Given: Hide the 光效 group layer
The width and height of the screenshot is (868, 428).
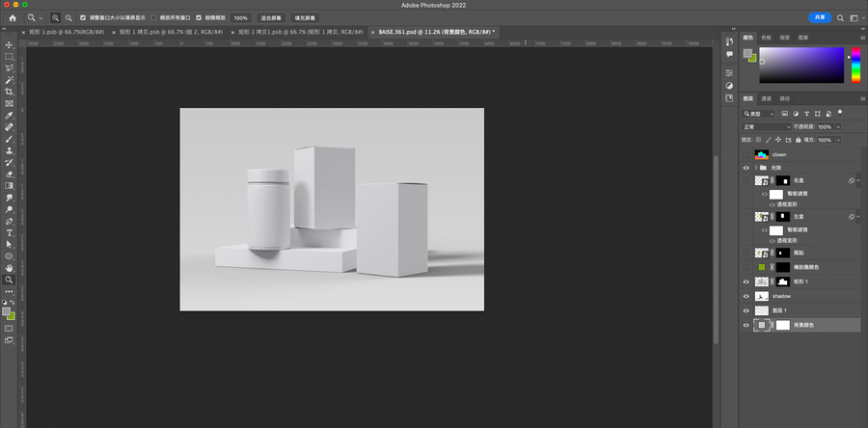Looking at the screenshot, I should coord(746,168).
